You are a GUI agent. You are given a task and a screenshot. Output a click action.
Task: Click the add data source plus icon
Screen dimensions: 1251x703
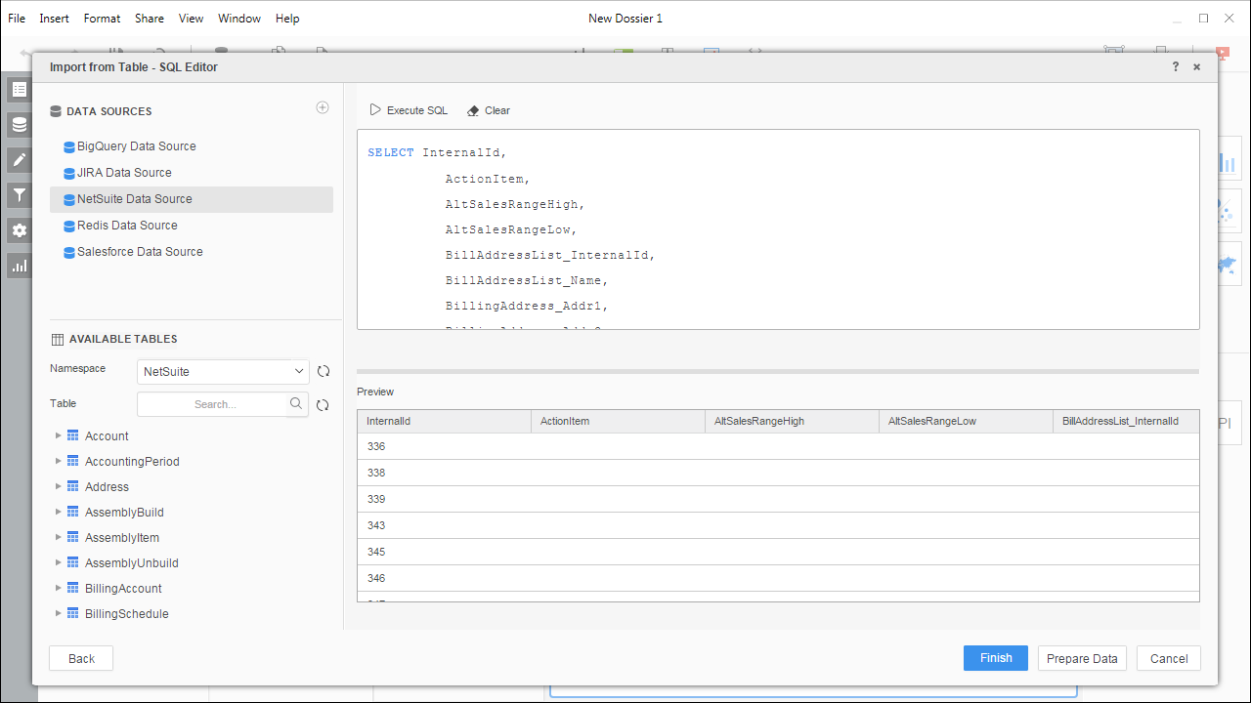pos(323,108)
